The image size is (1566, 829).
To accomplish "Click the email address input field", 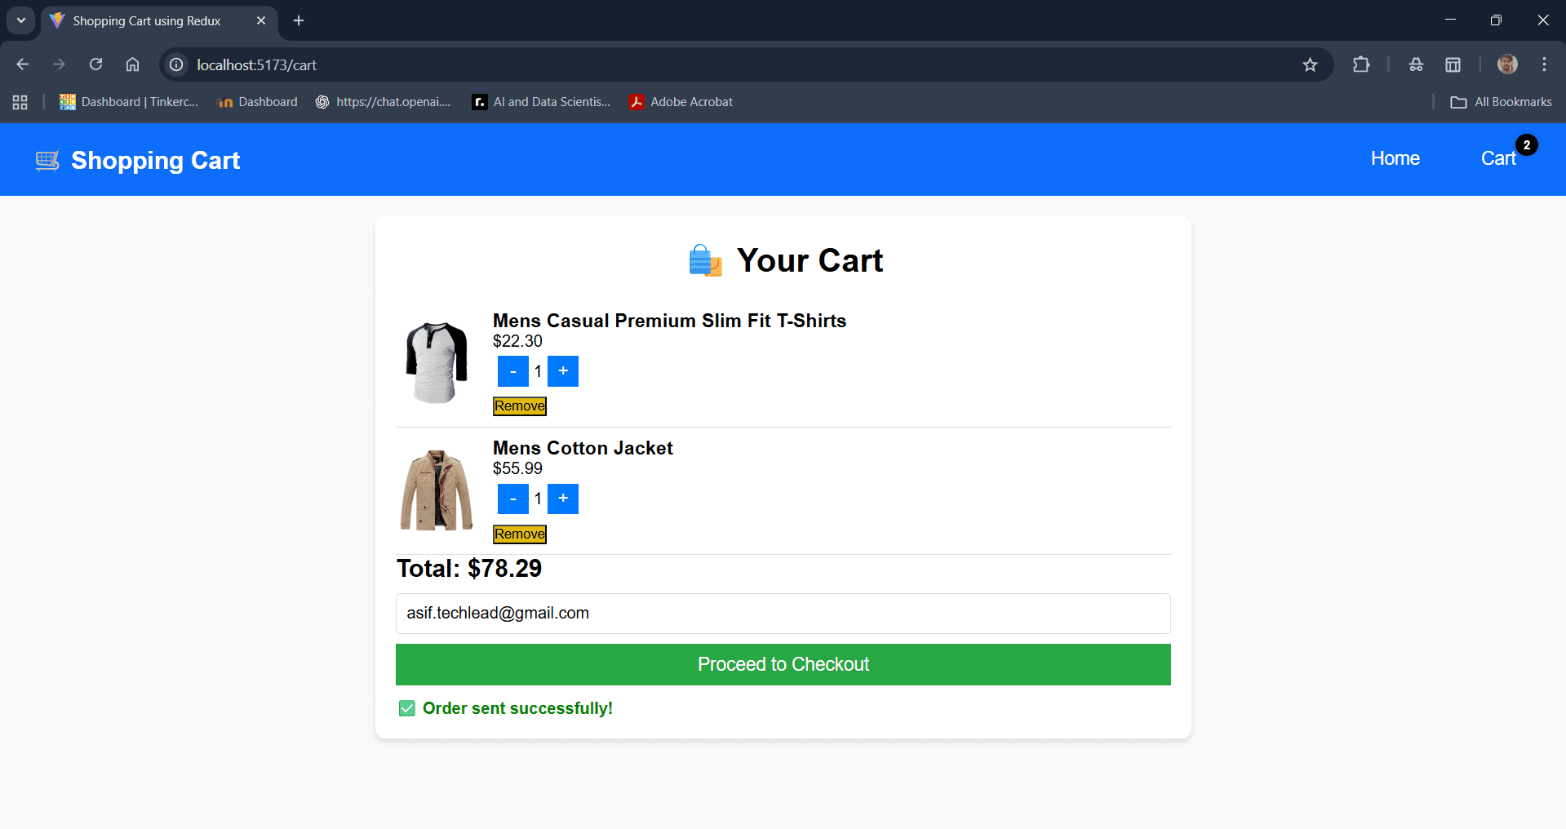I will pos(783,613).
